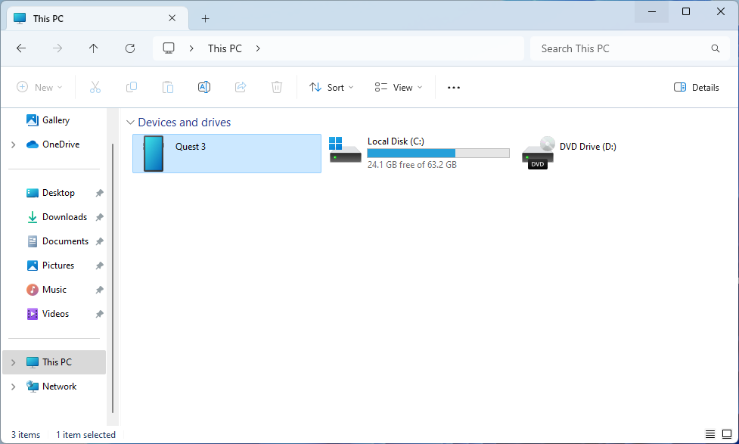739x444 pixels.
Task: Collapse the Devices and drives group
Action: click(131, 123)
